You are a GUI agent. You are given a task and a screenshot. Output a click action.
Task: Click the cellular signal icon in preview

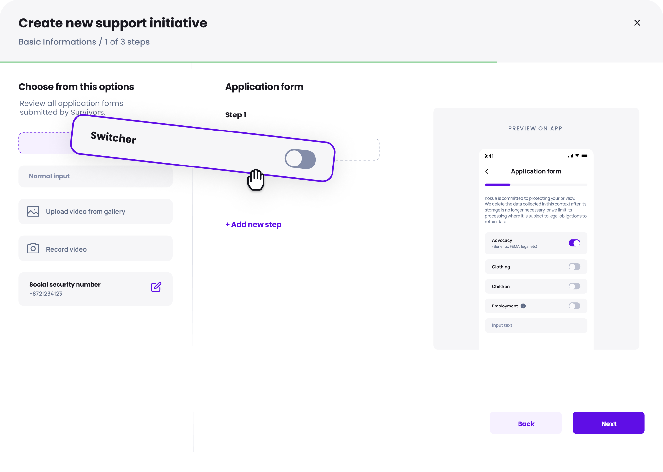[570, 156]
